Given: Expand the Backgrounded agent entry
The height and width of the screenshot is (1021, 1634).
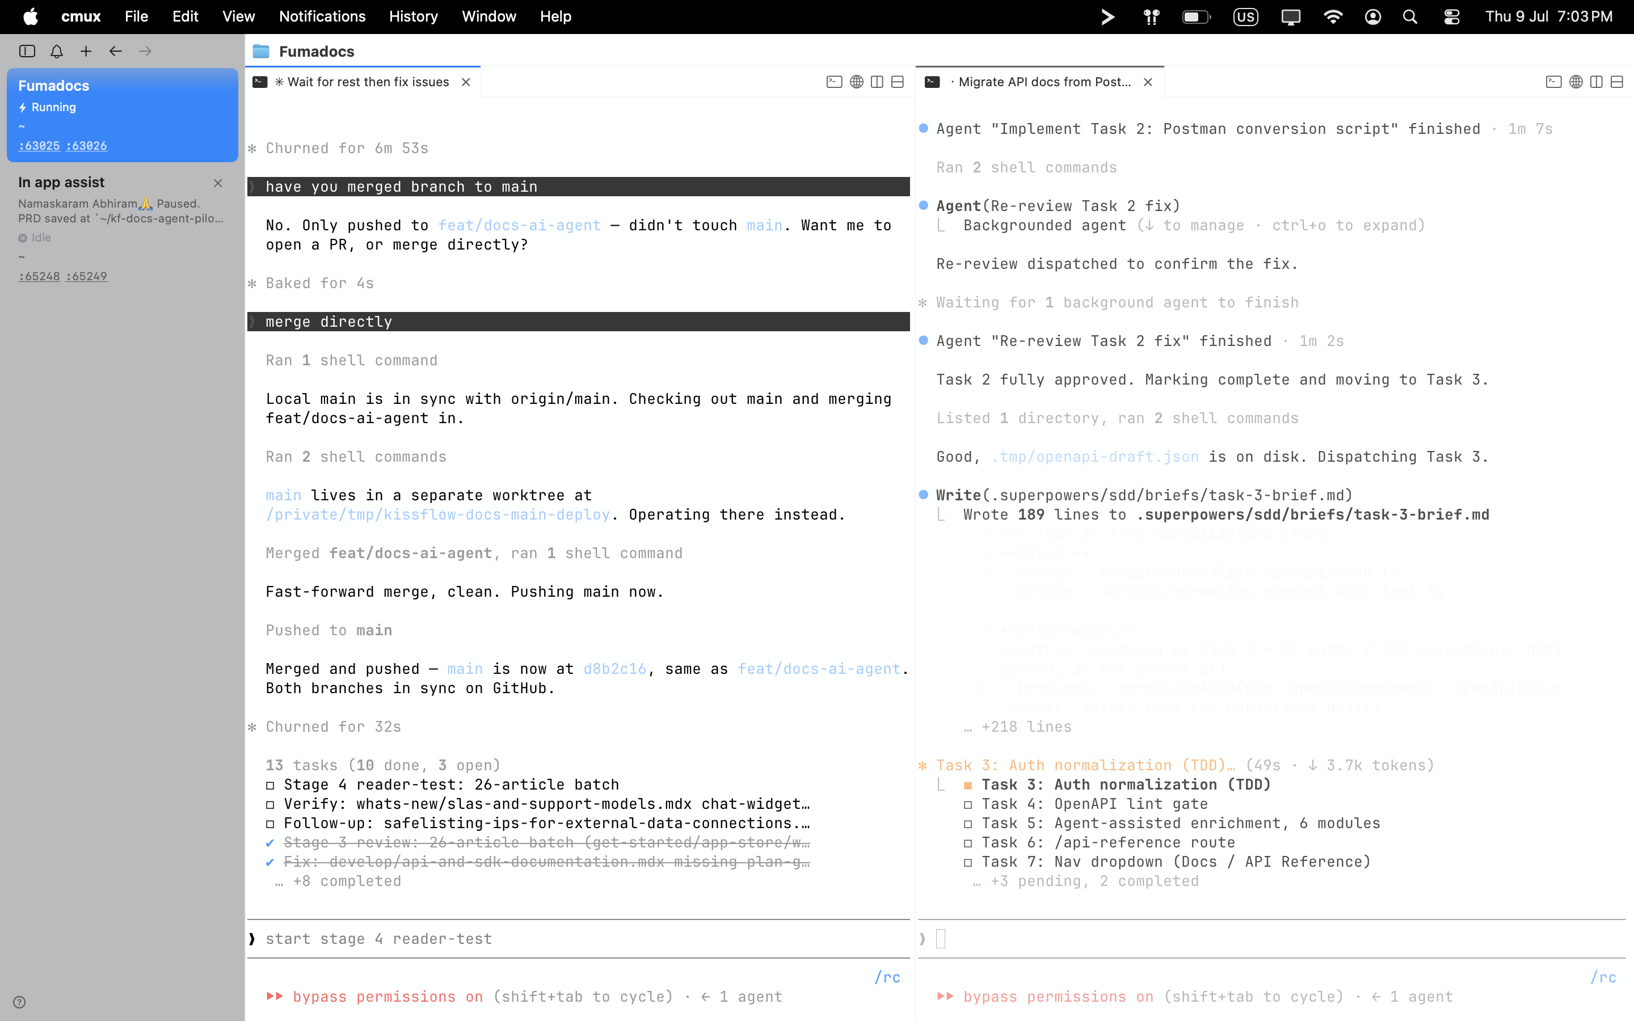Looking at the screenshot, I should (1194, 226).
